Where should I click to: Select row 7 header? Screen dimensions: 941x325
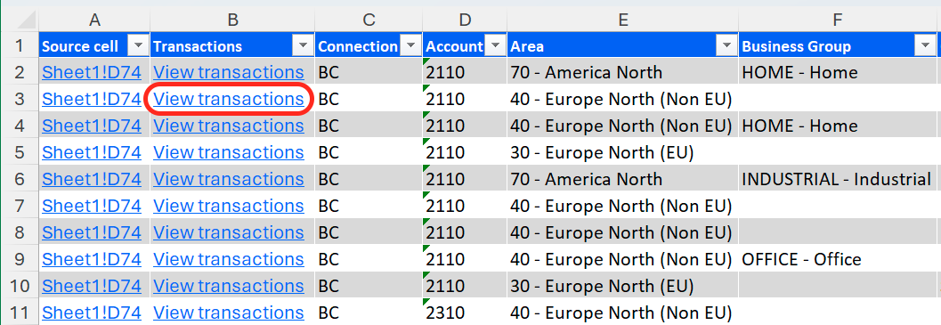(x=20, y=206)
